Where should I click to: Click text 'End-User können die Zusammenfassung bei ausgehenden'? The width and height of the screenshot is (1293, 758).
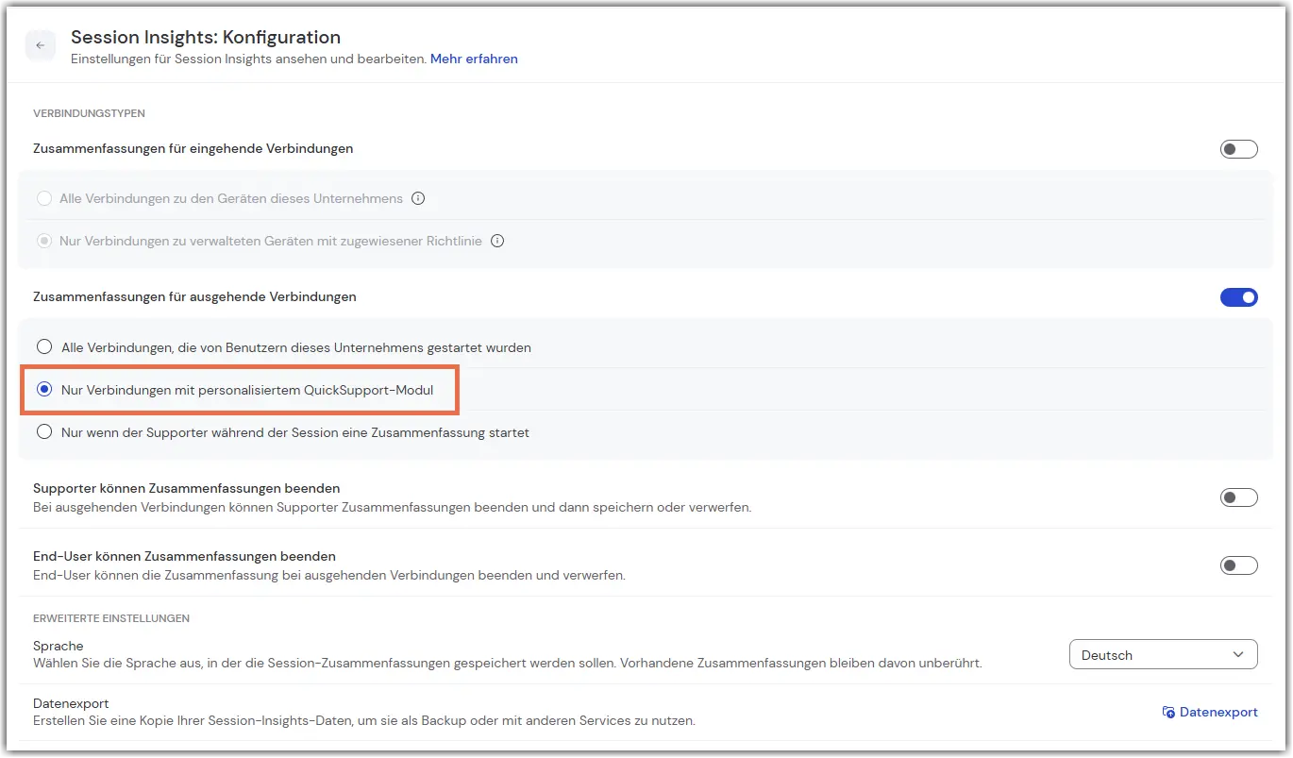(x=329, y=575)
